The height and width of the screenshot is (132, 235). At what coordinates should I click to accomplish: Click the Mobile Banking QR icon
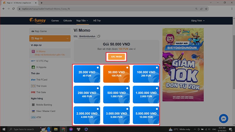point(33,105)
